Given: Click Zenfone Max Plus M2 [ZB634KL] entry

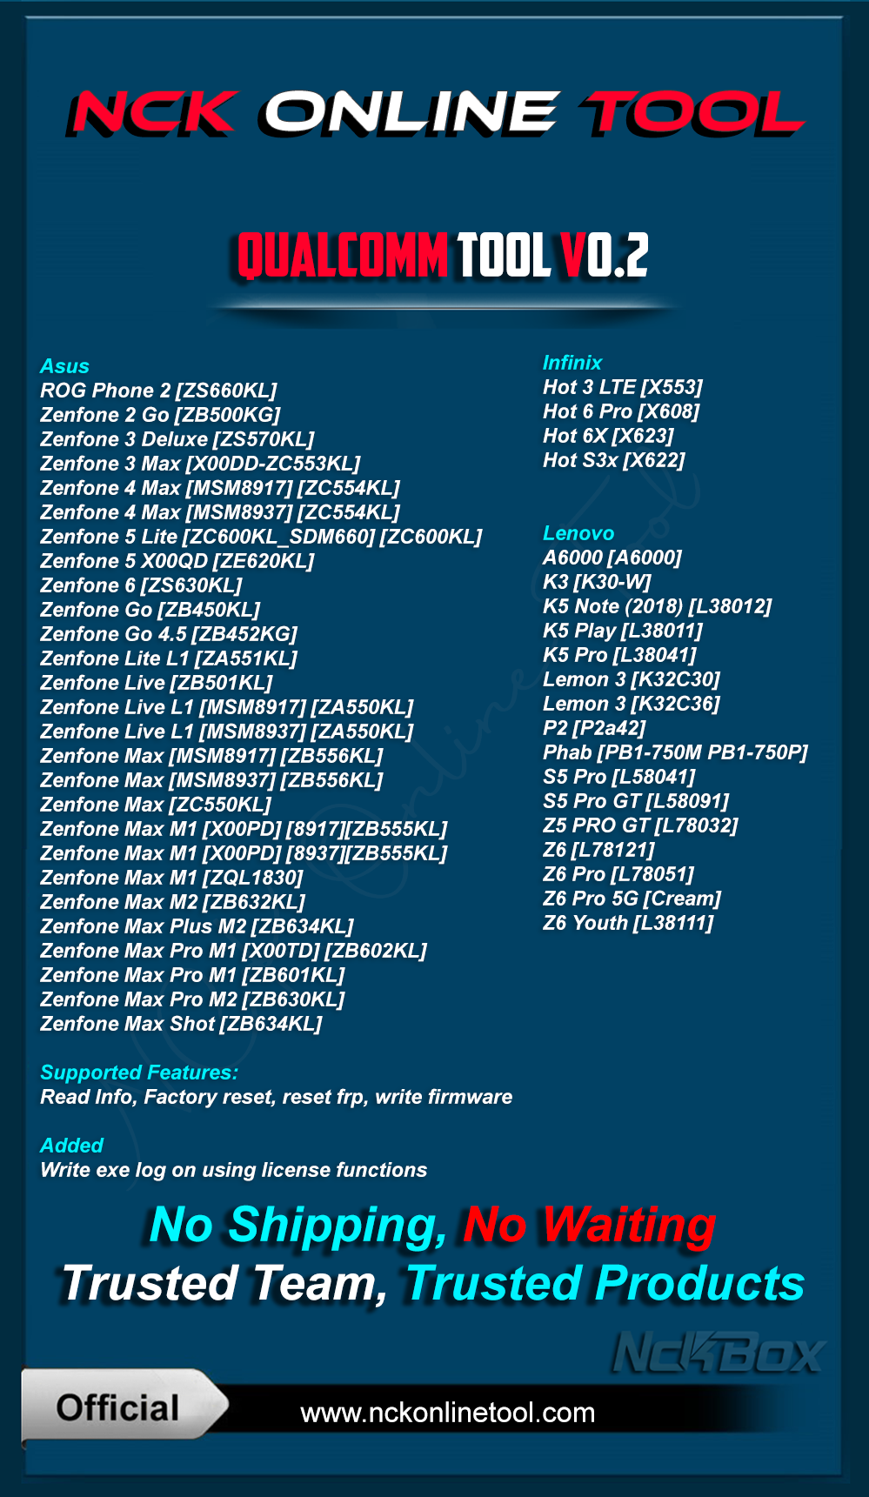Looking at the screenshot, I should (197, 926).
